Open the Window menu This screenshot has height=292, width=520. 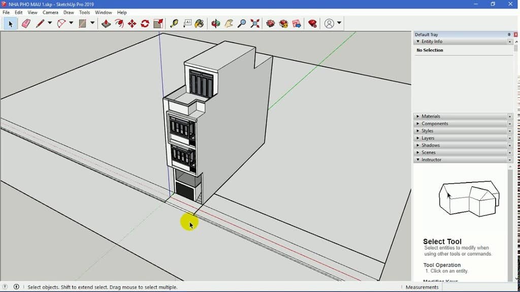104,12
